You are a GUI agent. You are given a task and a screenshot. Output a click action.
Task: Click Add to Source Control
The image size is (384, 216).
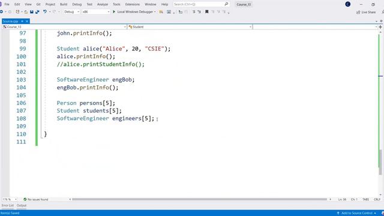356,213
